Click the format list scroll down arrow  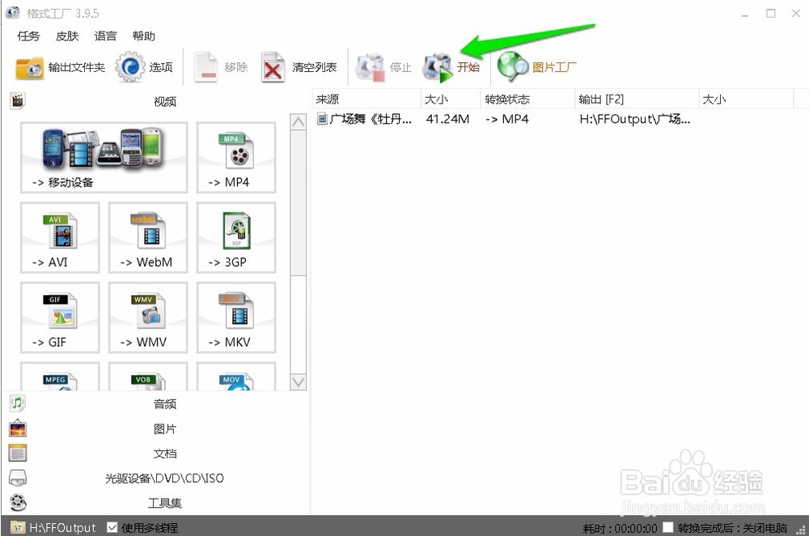click(x=299, y=382)
